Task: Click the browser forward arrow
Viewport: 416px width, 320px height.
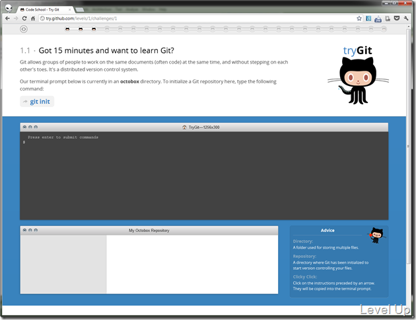Action: [x=16, y=19]
